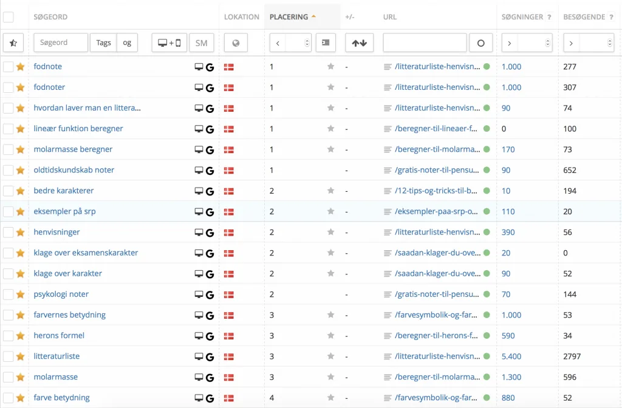Screen dimensions: 622x408
Task: Click the søgninger number stepper arrows
Action: pos(547,43)
